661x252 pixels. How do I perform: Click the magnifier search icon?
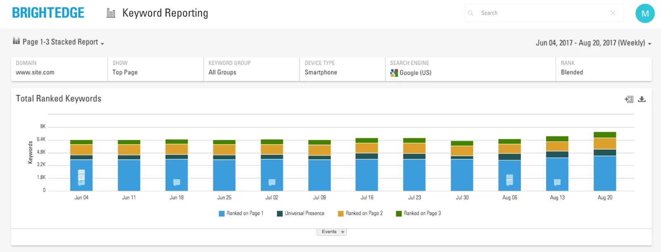(471, 13)
